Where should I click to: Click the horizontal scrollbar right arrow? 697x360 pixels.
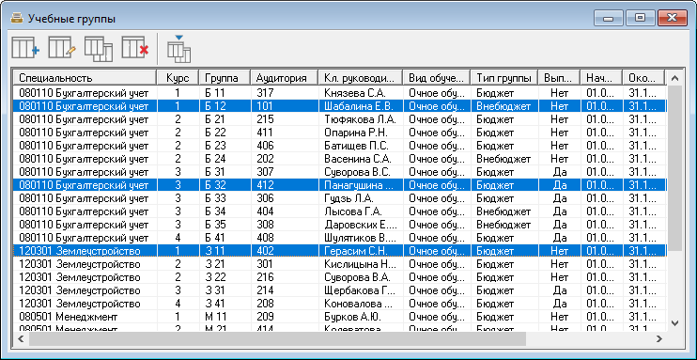pos(659,338)
